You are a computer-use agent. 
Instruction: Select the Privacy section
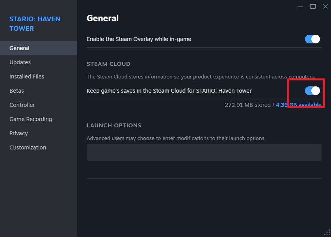[x=19, y=133]
